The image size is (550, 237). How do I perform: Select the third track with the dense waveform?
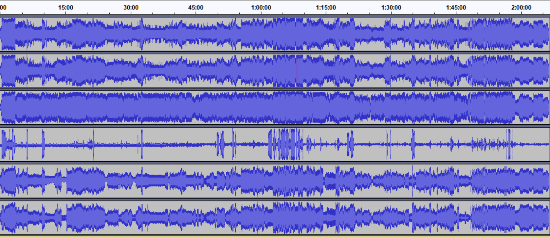275,107
